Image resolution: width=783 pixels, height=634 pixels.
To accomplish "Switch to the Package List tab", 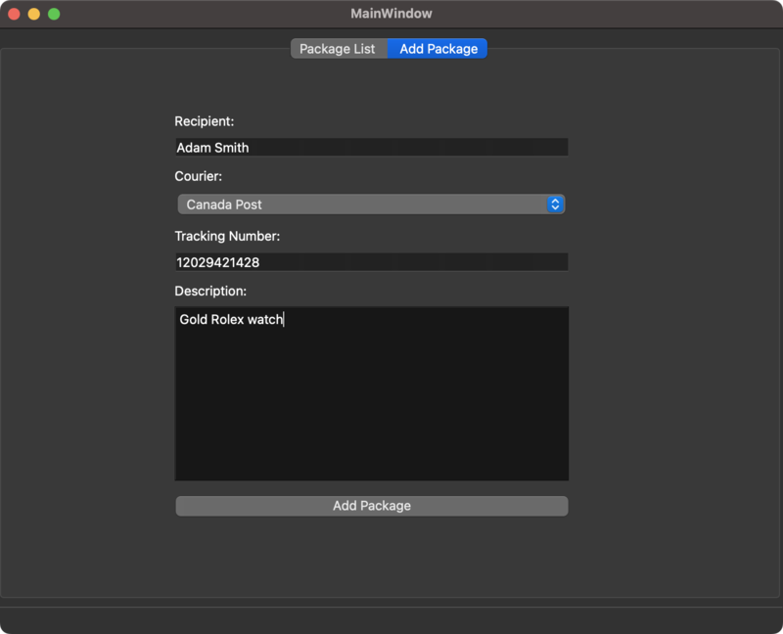I will 338,49.
